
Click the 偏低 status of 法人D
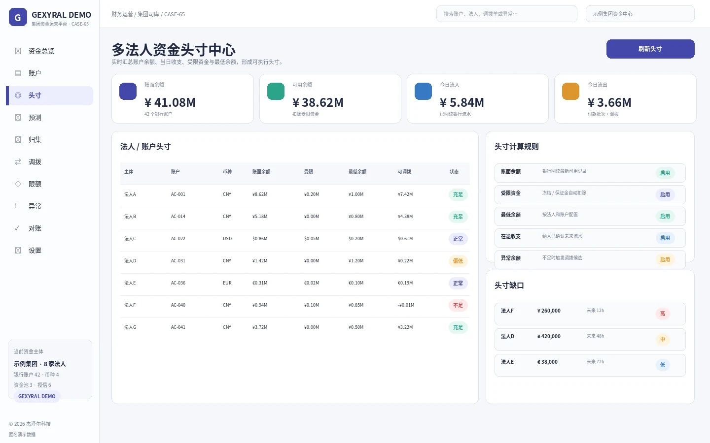click(458, 261)
